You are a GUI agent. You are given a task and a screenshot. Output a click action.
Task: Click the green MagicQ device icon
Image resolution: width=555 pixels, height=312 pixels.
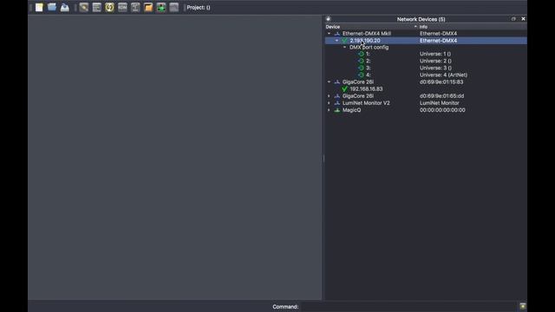337,110
